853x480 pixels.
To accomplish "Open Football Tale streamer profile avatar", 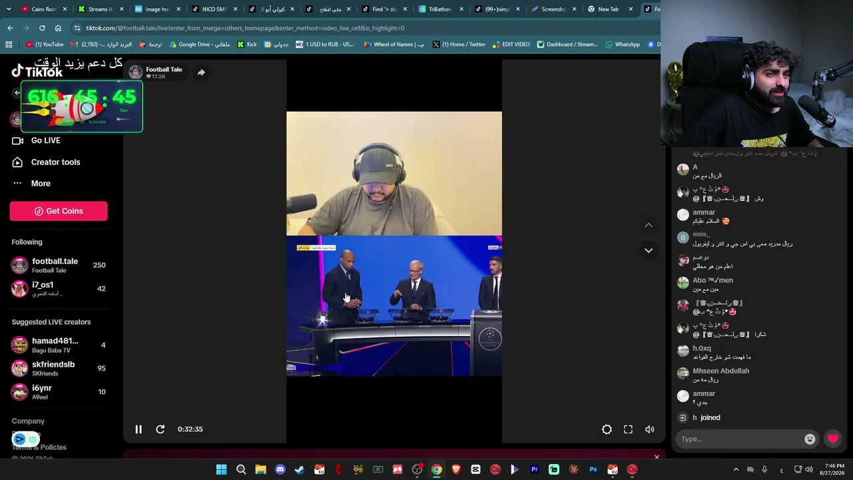I will [136, 72].
